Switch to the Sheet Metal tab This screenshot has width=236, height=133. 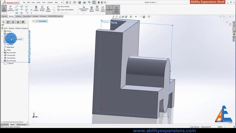[27, 16]
